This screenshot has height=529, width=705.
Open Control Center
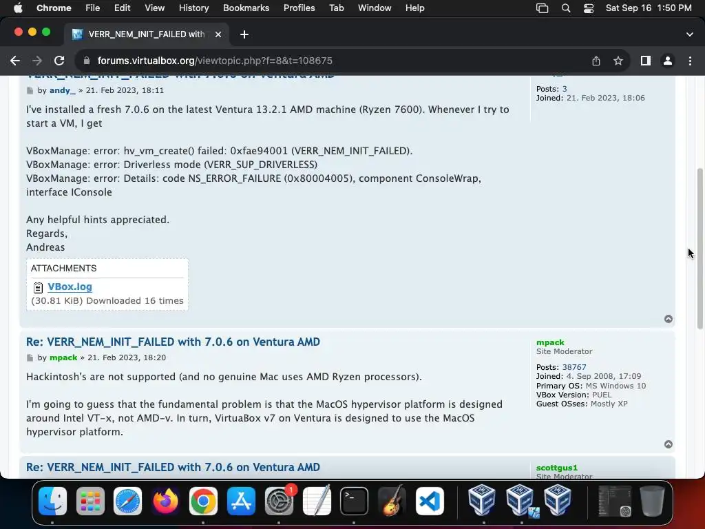coord(589,8)
